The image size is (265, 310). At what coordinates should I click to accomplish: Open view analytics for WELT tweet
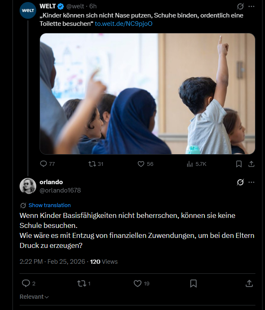tap(190, 164)
